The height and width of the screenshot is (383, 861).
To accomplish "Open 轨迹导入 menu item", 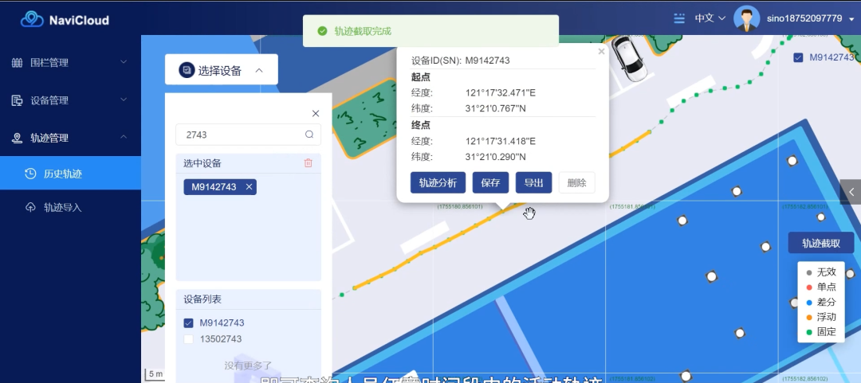I will 63,208.
